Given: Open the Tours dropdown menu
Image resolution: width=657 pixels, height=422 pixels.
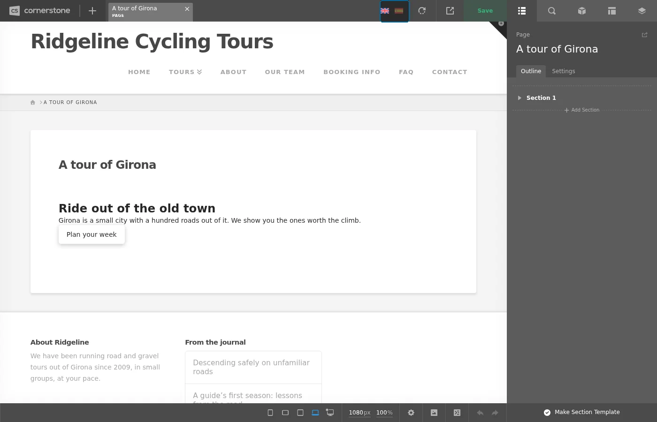Looking at the screenshot, I should tap(185, 72).
